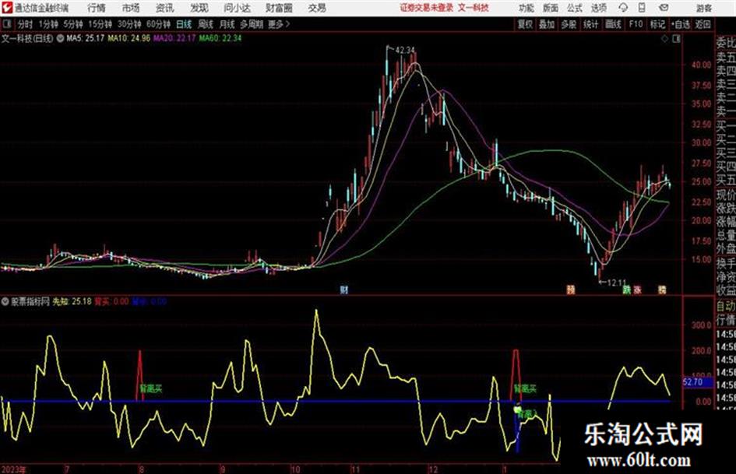Click the green 跌 marker near 12.11
The image size is (736, 474).
[x=627, y=290]
